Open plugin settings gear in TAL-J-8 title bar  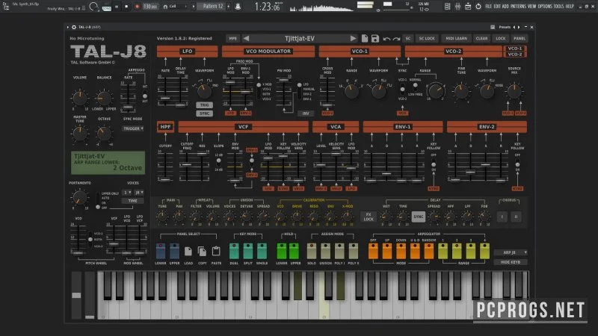(74, 28)
